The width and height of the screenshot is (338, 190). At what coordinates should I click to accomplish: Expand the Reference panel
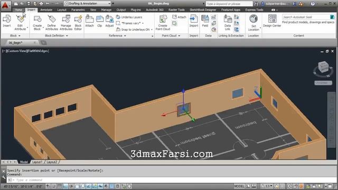[117, 35]
